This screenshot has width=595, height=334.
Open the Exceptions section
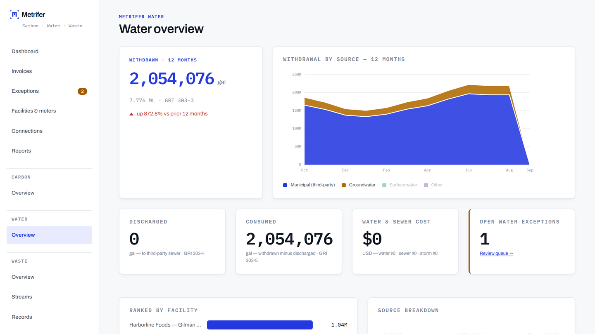[x=49, y=91]
